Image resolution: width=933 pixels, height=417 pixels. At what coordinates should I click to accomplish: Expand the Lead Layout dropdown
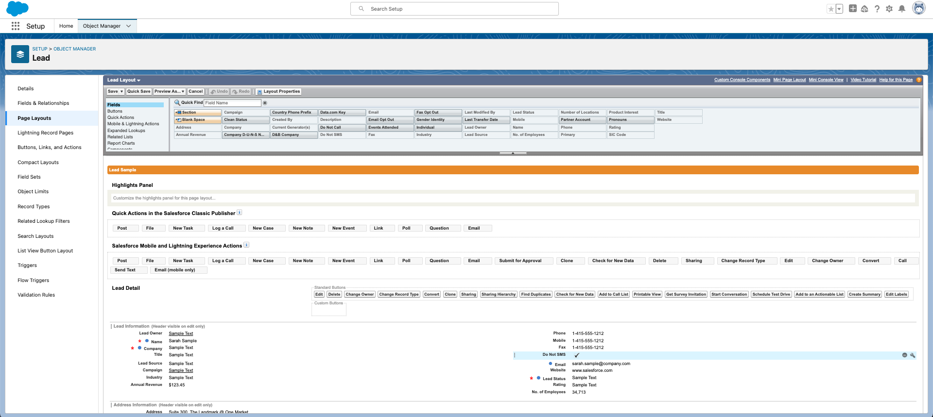point(138,81)
